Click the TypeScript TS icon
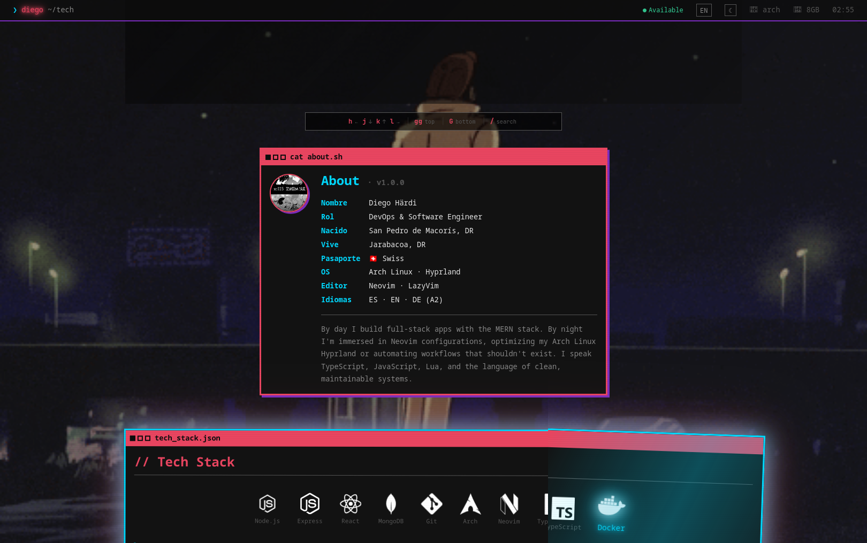The image size is (867, 543). click(x=563, y=509)
